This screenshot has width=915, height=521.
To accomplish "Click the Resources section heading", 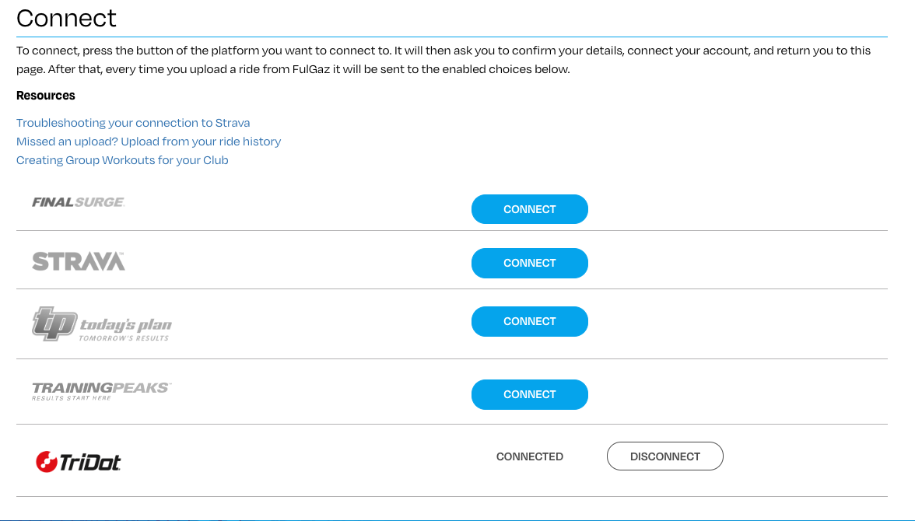I will (46, 96).
